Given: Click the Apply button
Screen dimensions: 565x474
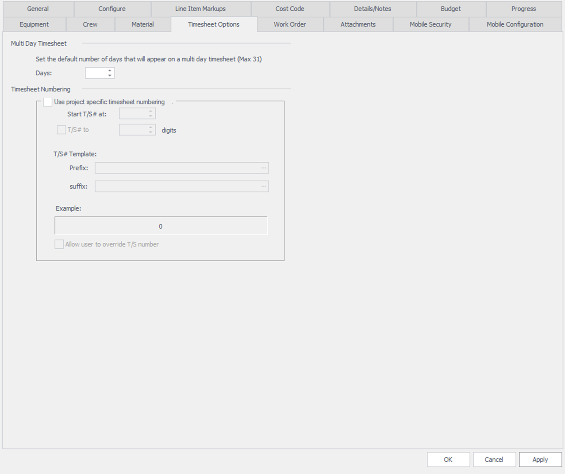Looking at the screenshot, I should click(540, 459).
